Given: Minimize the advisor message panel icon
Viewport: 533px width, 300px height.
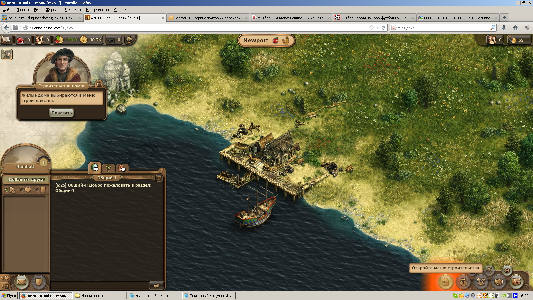Looking at the screenshot, I should (x=99, y=84).
